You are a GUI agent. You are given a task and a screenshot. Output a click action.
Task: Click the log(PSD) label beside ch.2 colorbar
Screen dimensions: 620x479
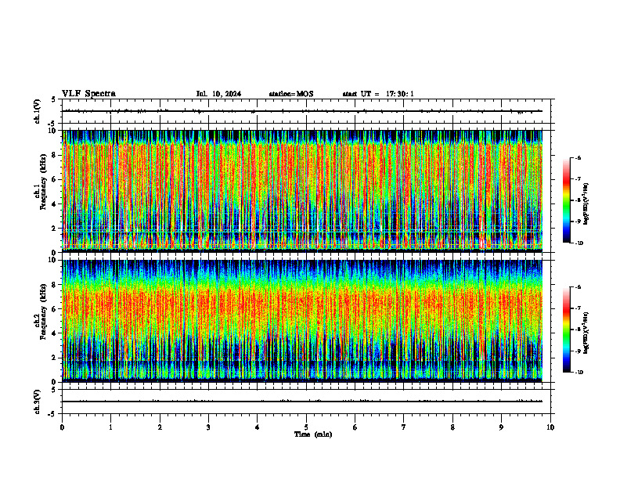tap(586, 333)
